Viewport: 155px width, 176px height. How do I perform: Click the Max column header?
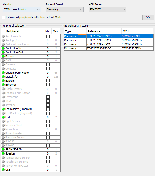click(x=56, y=31)
